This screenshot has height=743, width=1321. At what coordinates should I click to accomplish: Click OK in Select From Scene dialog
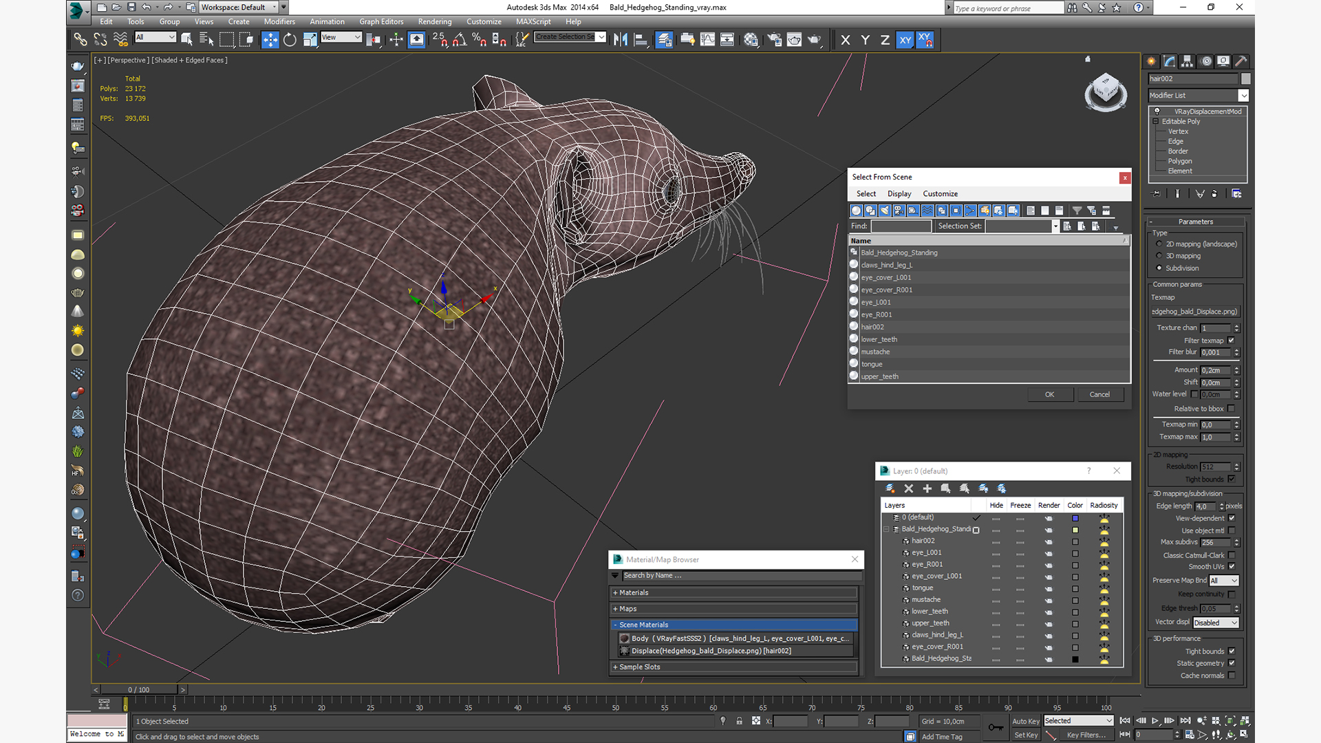pyautogui.click(x=1050, y=394)
